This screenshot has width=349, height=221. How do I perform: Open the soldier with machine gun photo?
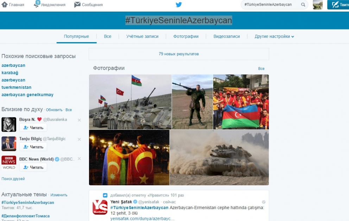pos(192,102)
